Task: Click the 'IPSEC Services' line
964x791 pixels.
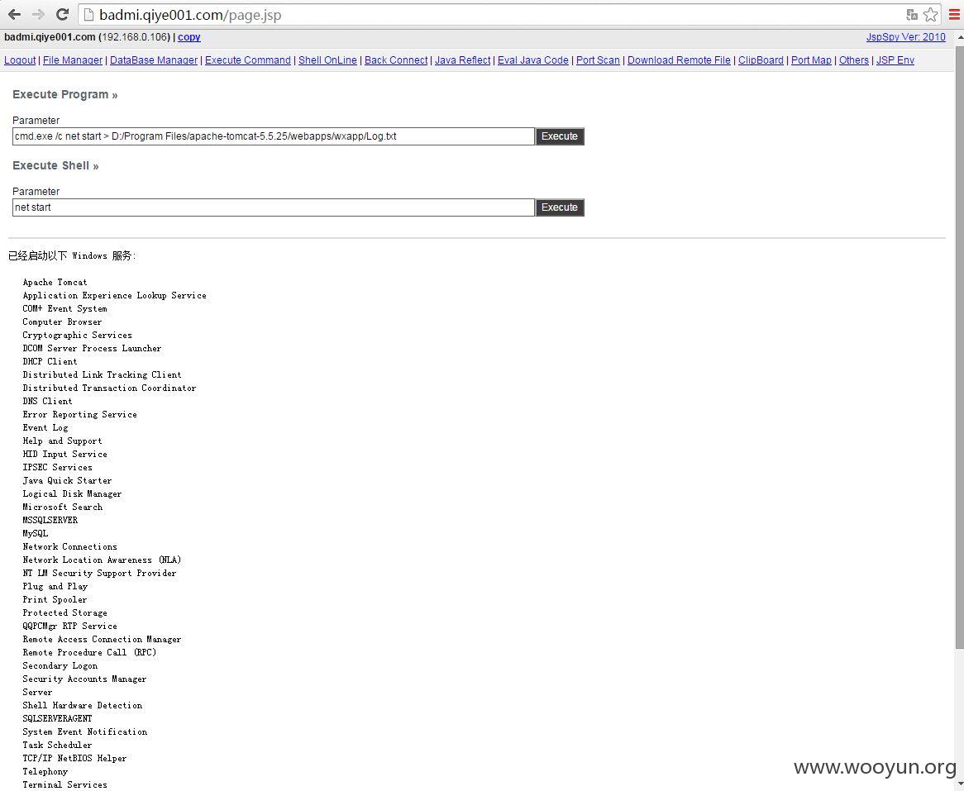Action: 57,467
